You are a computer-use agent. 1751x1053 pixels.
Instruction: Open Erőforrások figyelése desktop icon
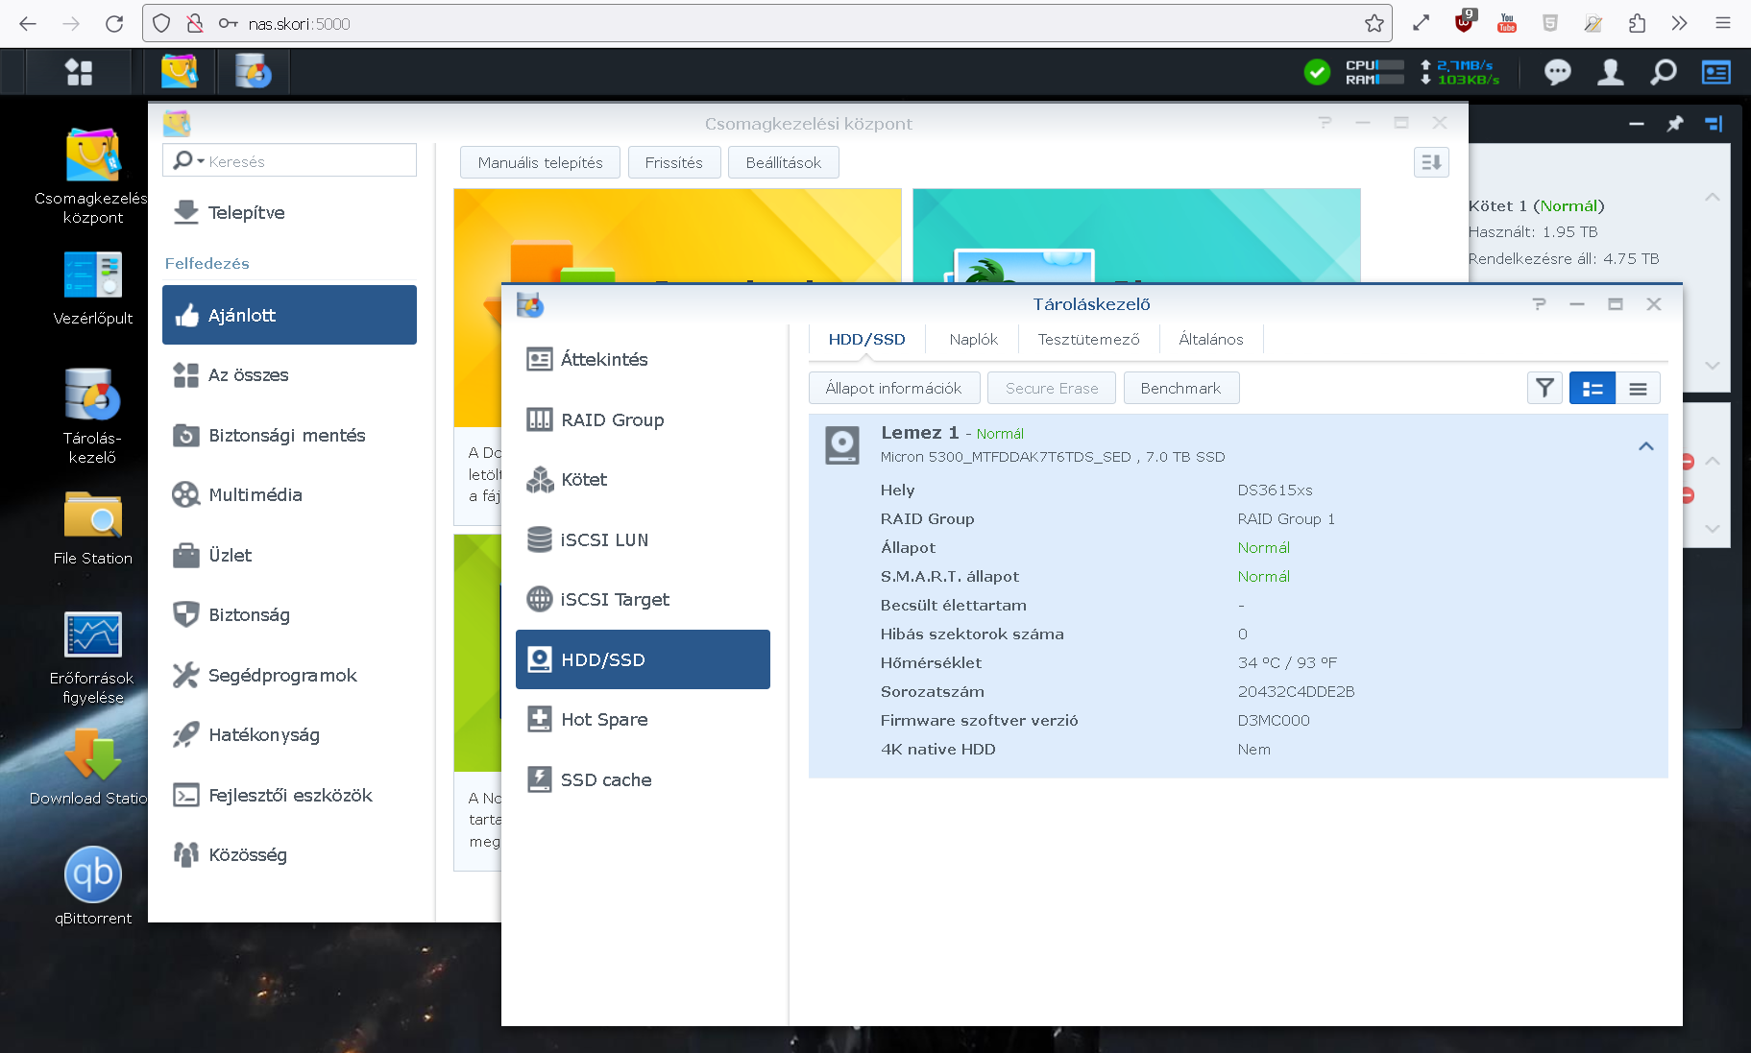[x=93, y=636]
